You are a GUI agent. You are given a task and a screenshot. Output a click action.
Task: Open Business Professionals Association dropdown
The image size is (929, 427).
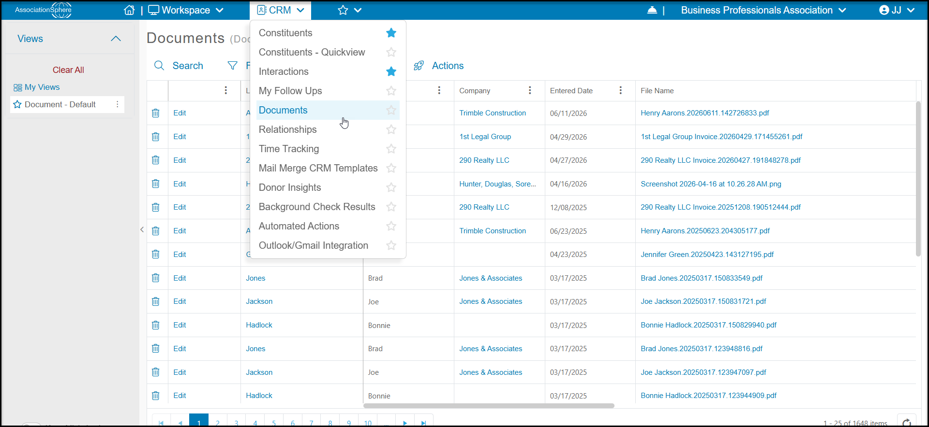[x=764, y=10]
